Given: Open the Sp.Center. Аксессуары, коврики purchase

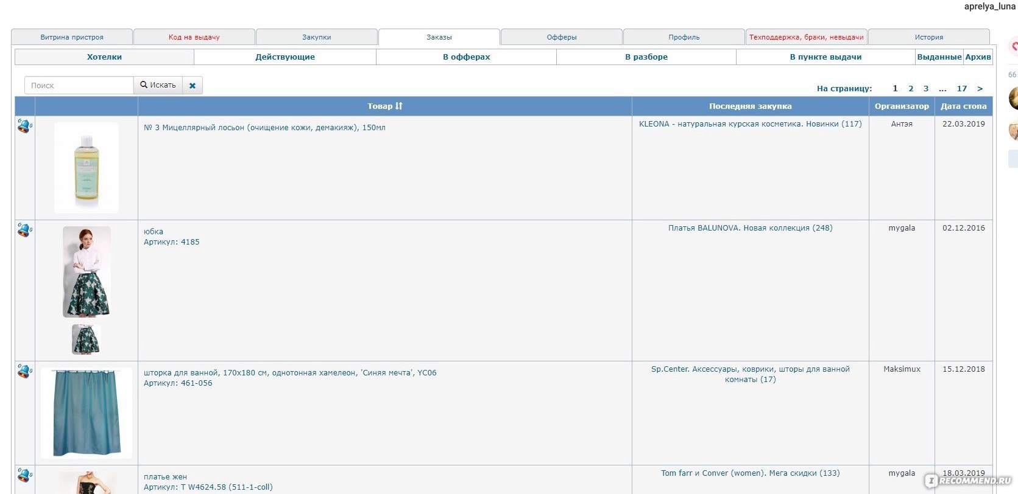Looking at the screenshot, I should coord(751,374).
